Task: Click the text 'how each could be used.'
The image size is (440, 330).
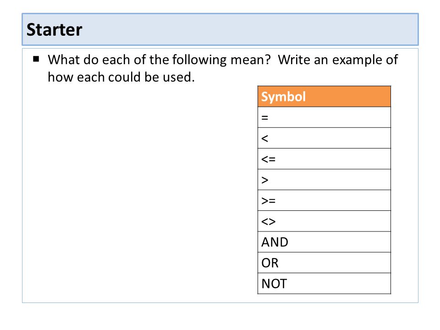Action: [121, 77]
